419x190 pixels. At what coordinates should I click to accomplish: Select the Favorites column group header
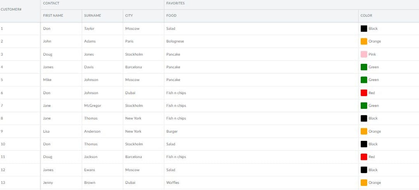click(x=175, y=3)
